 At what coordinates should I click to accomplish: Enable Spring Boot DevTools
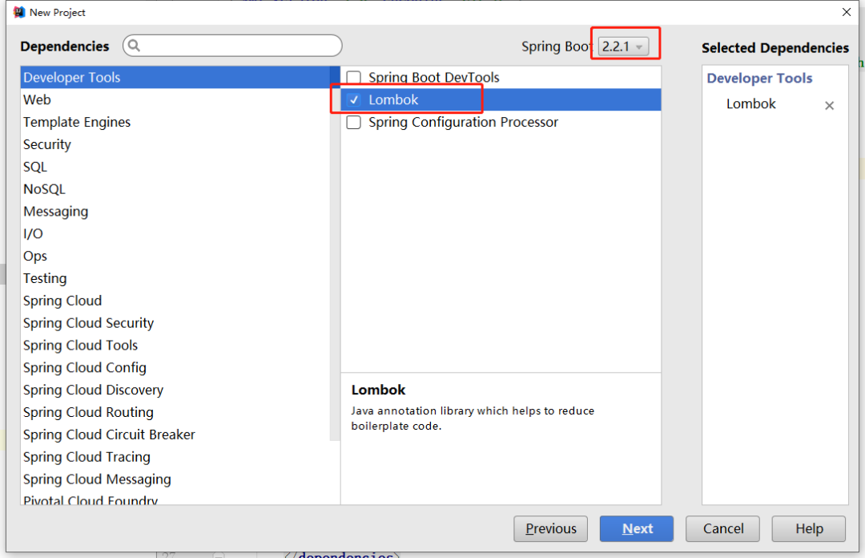pos(353,77)
